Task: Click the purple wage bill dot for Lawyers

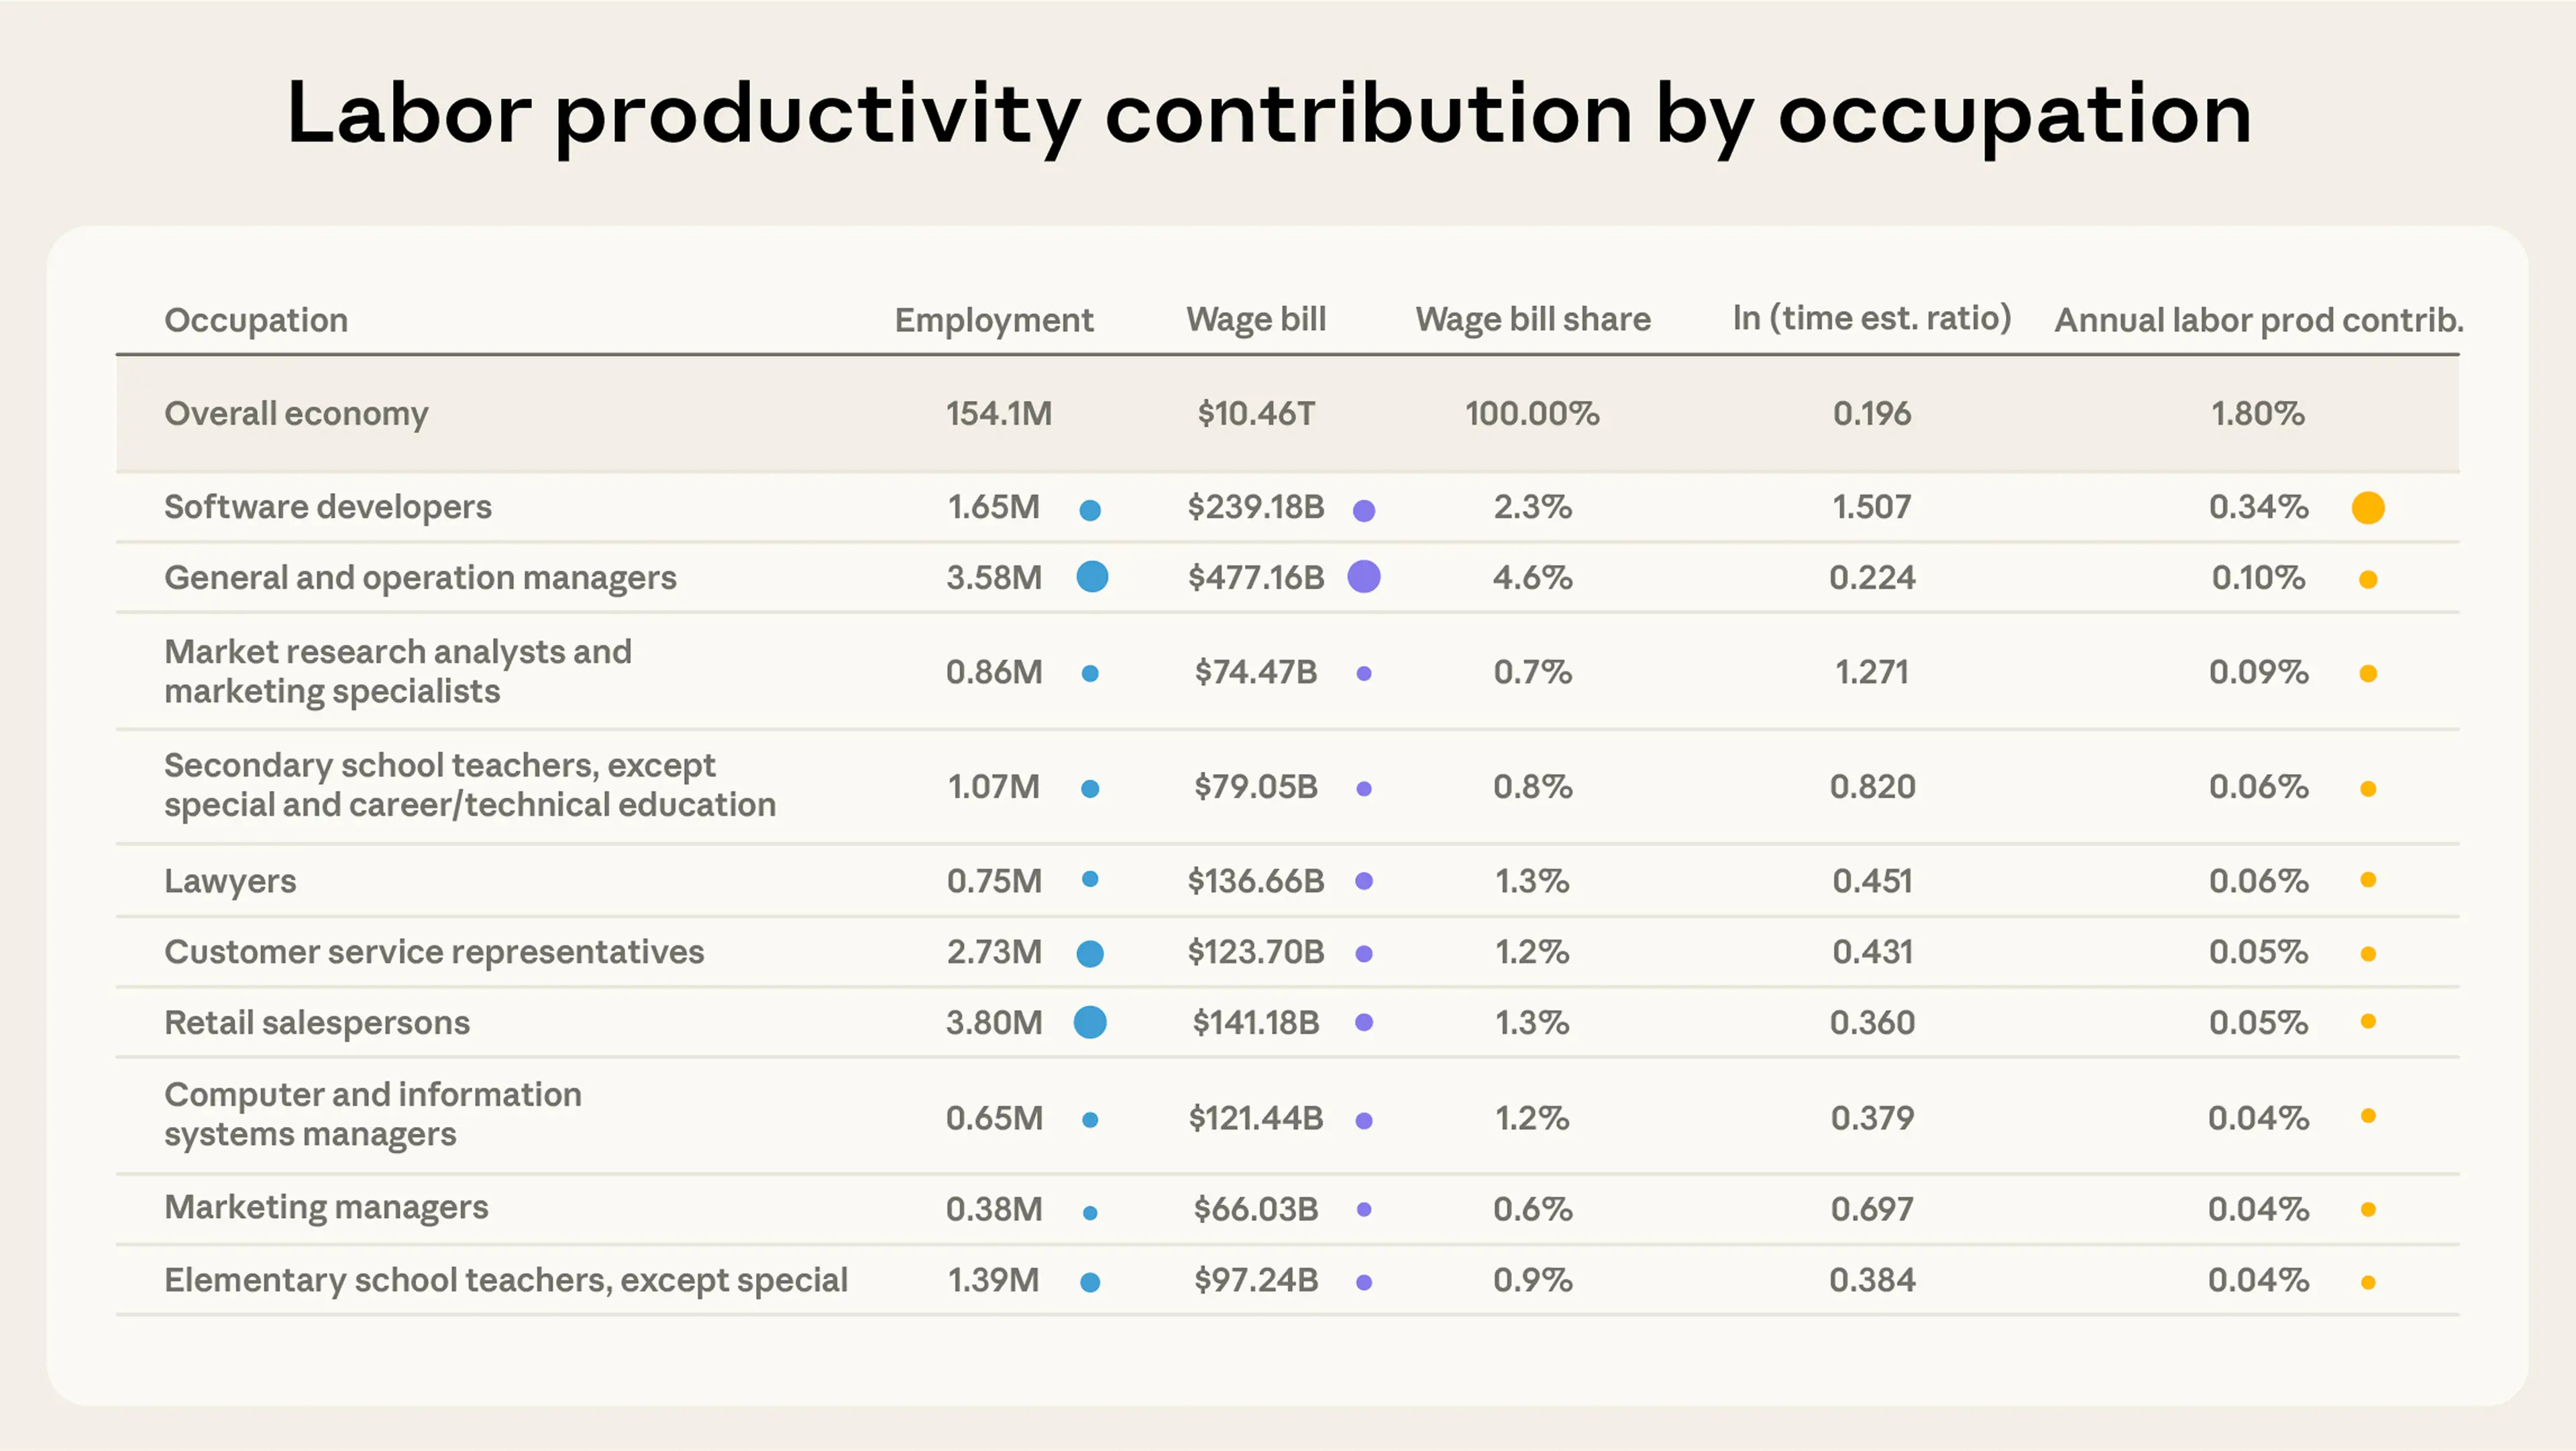Action: [x=1364, y=881]
